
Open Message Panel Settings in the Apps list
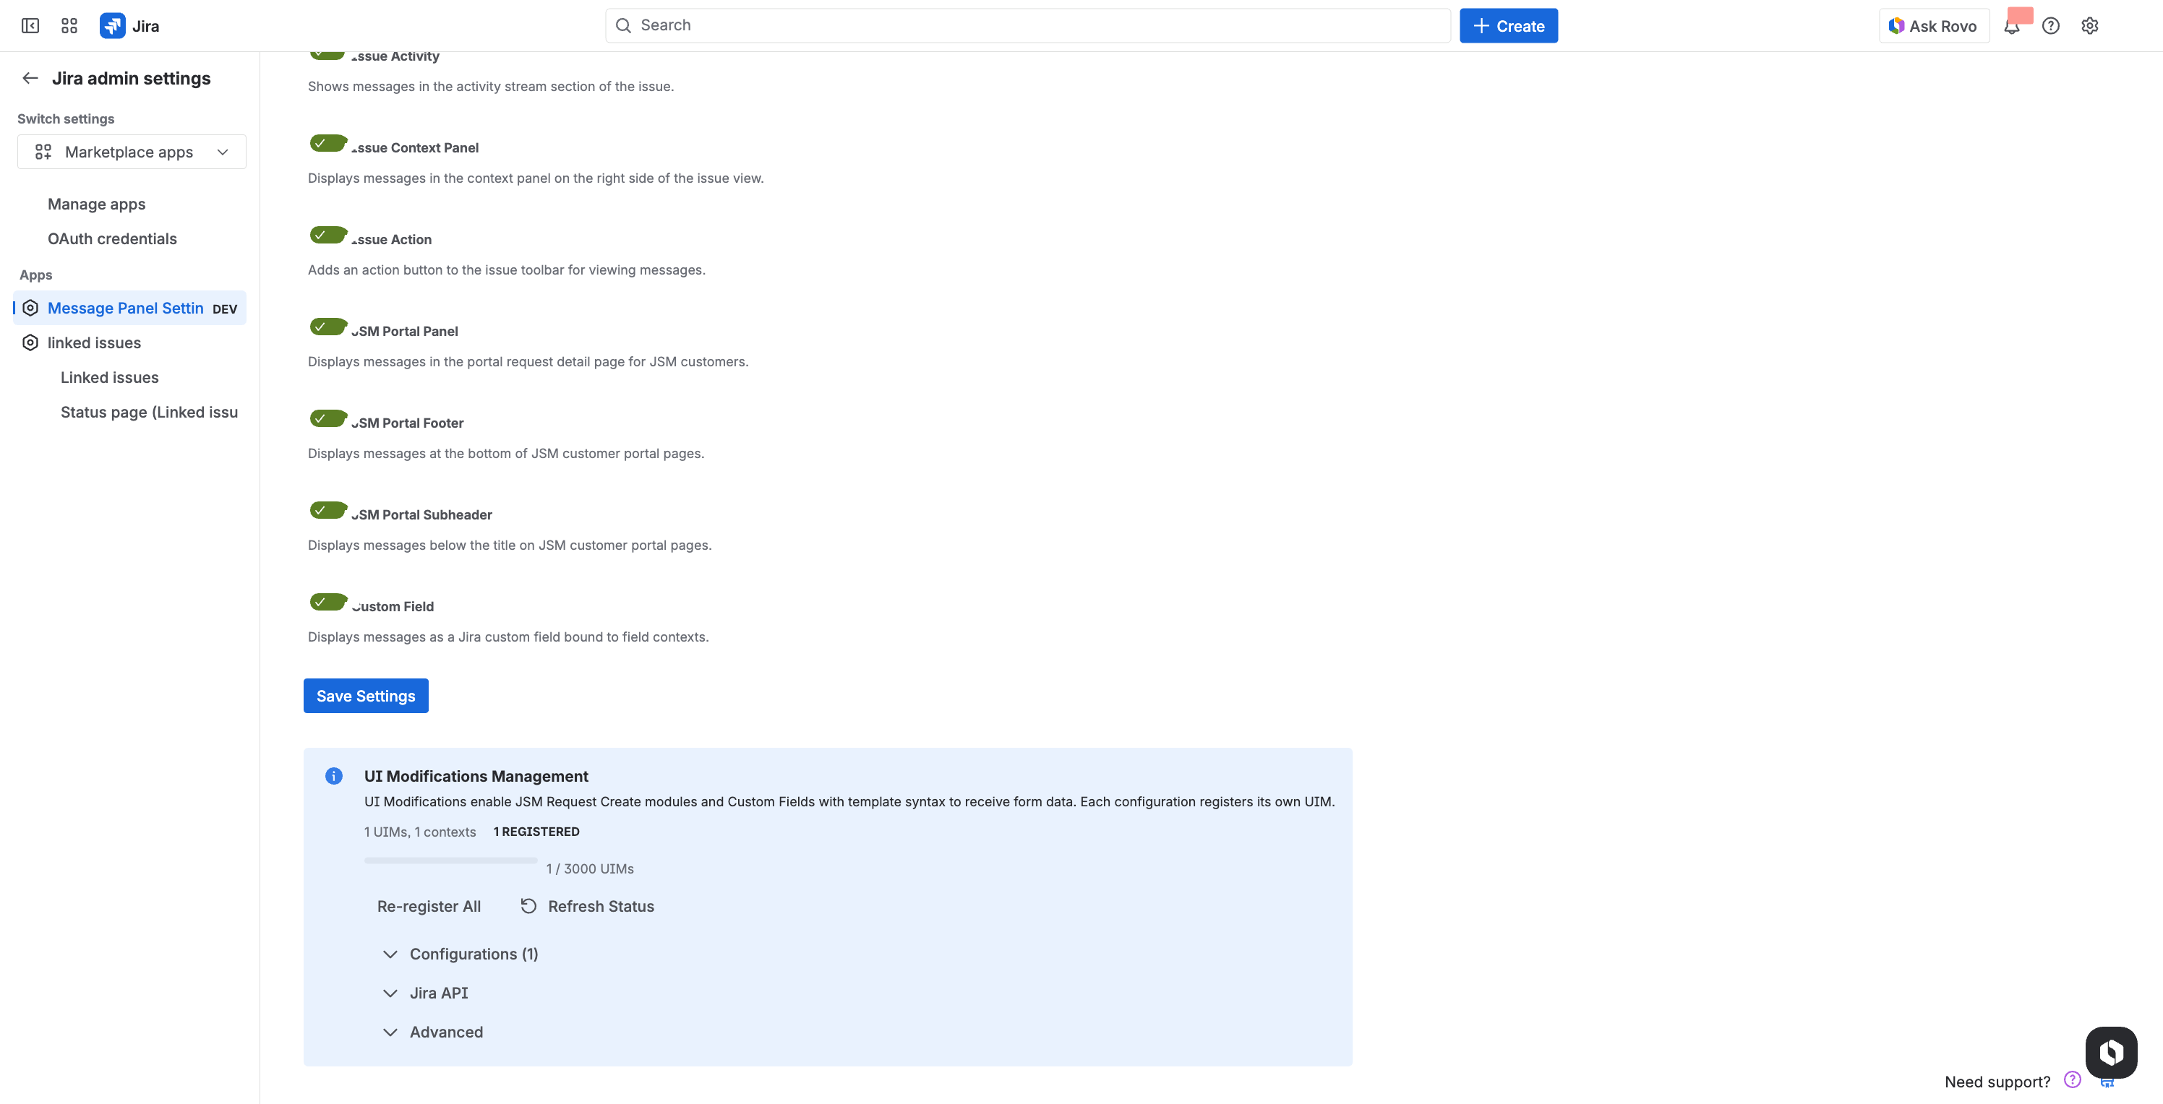click(x=126, y=308)
